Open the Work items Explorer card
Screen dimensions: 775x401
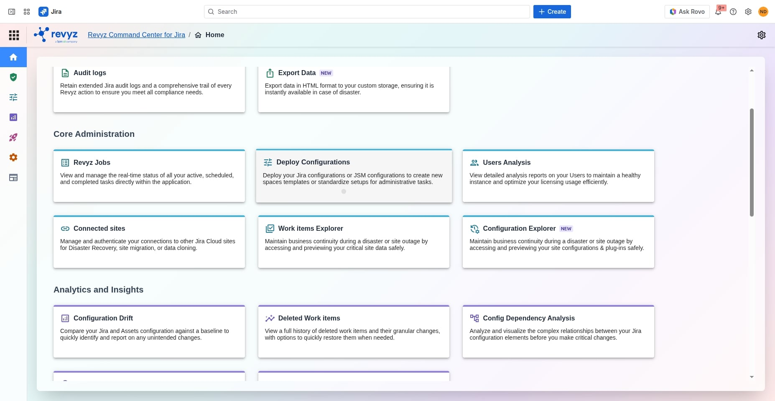point(354,242)
